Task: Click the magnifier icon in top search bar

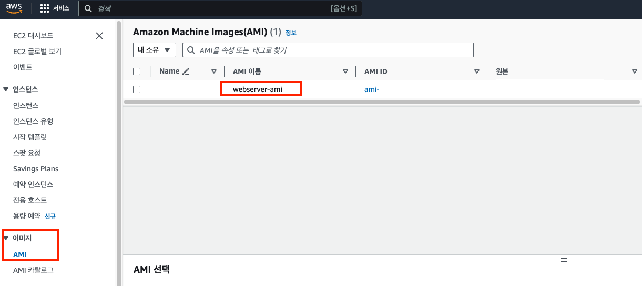Action: pyautogui.click(x=88, y=9)
